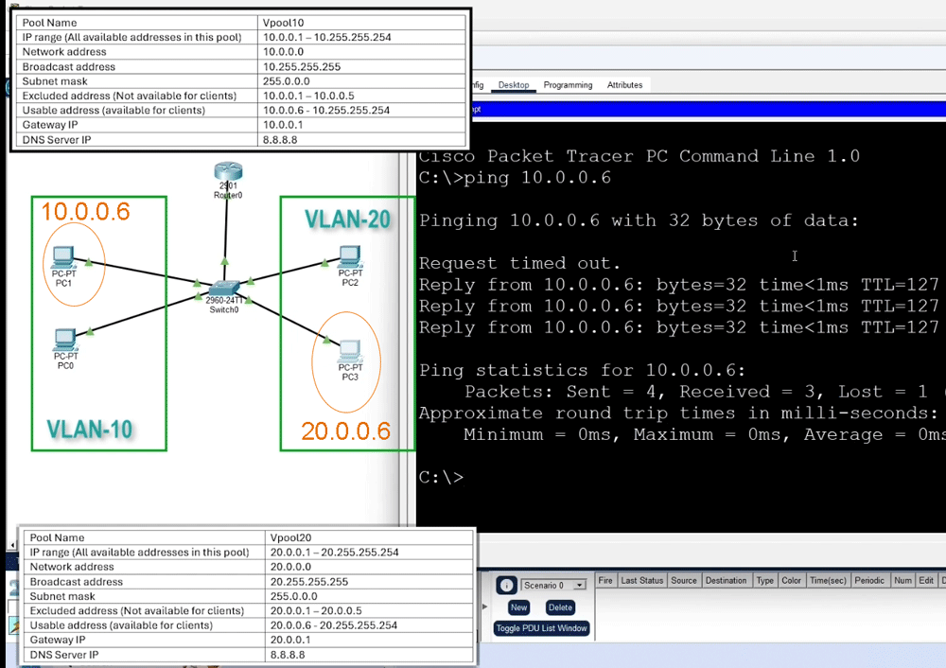
Task: Click 'Cisco Packet Tracer PC Command Line' header text
Action: pyautogui.click(x=639, y=156)
